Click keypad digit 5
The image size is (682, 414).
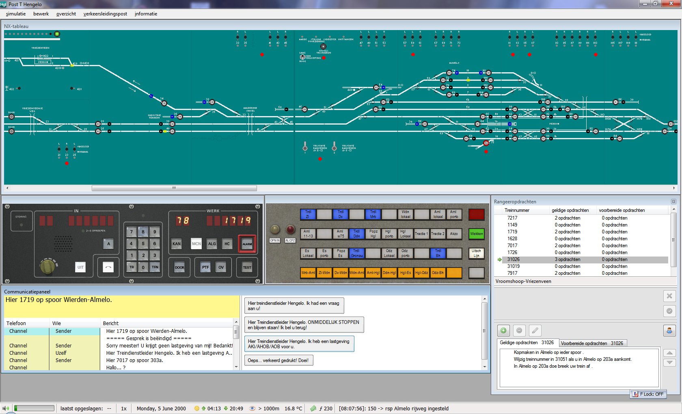point(143,244)
